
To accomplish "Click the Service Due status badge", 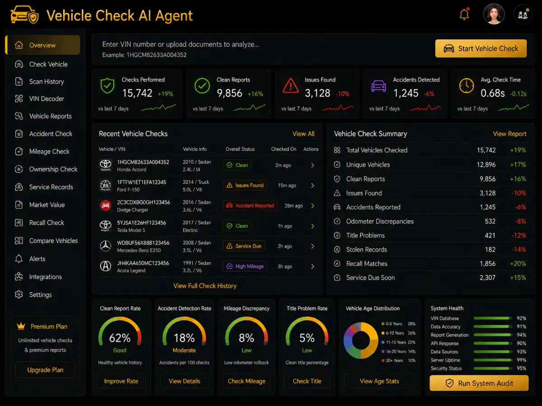I will coord(244,246).
